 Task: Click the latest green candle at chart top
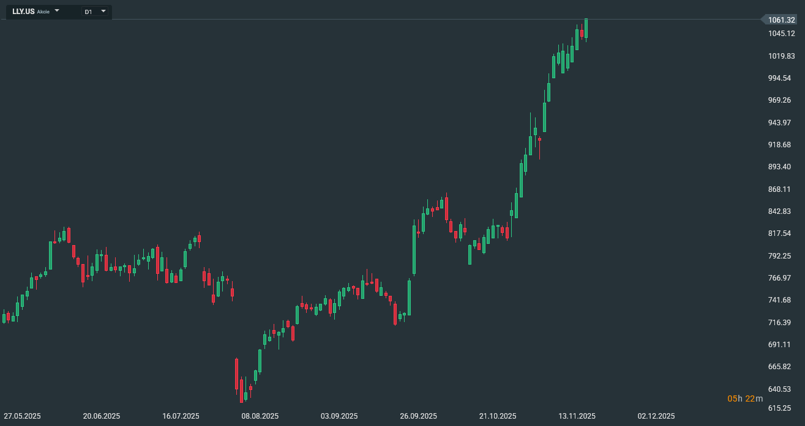[586, 28]
